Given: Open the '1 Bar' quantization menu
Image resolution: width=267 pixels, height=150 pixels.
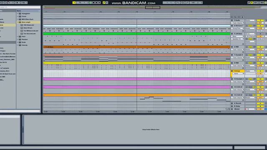Looking at the screenshot, I should [24, 3].
